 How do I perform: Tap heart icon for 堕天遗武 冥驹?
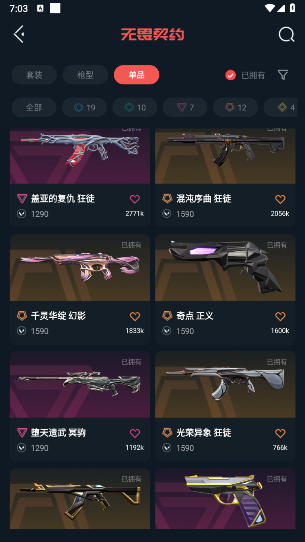point(135,433)
